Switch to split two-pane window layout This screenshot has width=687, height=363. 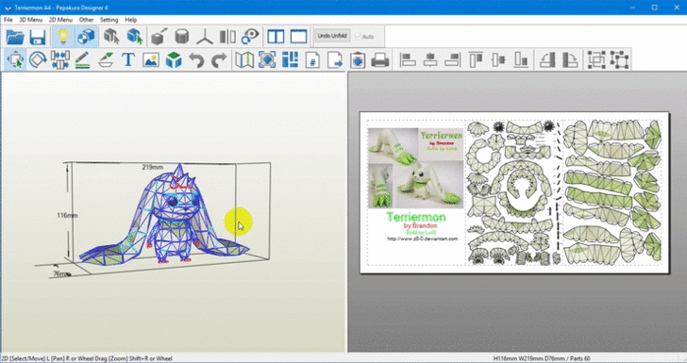tap(276, 37)
